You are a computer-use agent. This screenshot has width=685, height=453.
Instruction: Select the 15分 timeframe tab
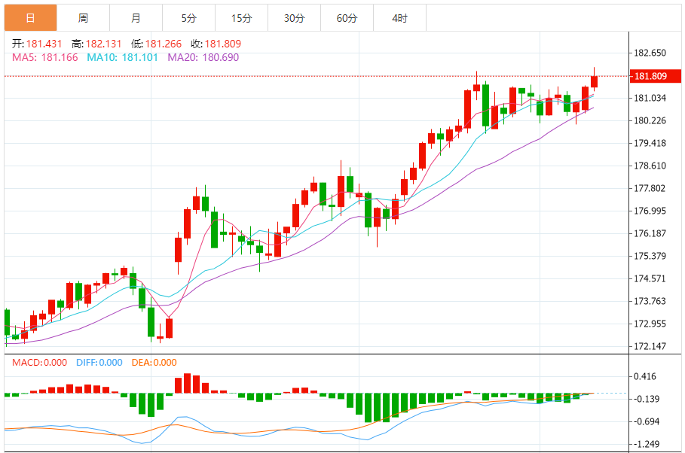(x=241, y=17)
